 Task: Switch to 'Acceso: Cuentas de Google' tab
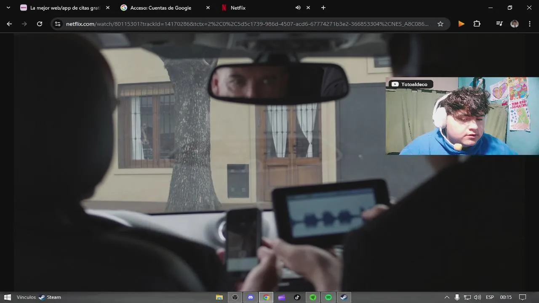click(x=165, y=8)
